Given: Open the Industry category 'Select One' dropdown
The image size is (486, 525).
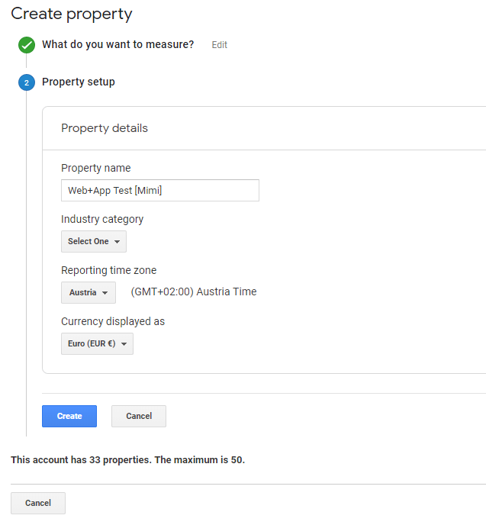Looking at the screenshot, I should [x=94, y=241].
